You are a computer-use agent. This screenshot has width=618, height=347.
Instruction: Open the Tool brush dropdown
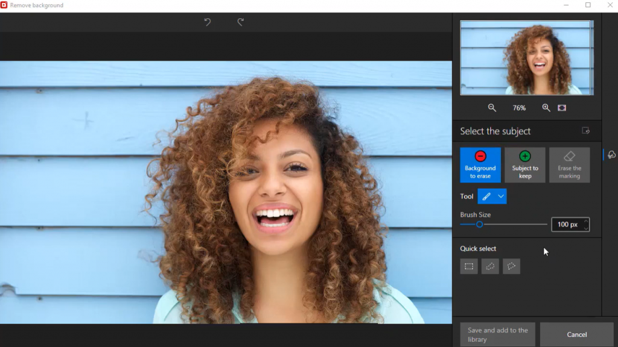coord(502,196)
